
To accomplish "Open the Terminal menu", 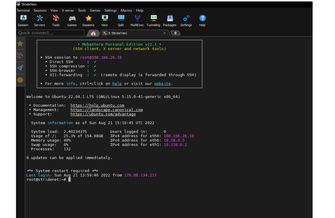I will click(x=23, y=10).
